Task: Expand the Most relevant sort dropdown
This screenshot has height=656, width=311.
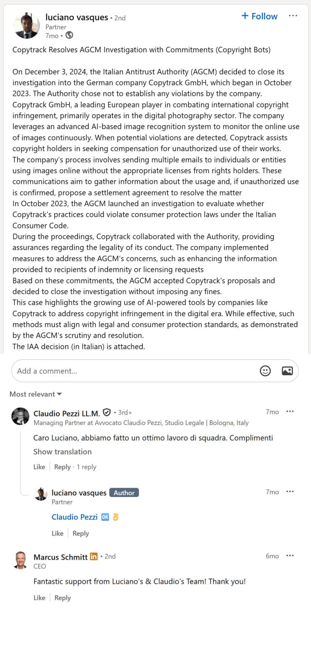Action: 36,394
